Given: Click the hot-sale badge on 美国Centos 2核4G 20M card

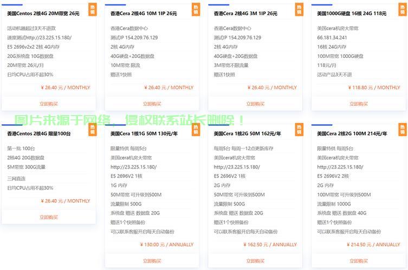Looking at the screenshot, I should tap(92, 10).
